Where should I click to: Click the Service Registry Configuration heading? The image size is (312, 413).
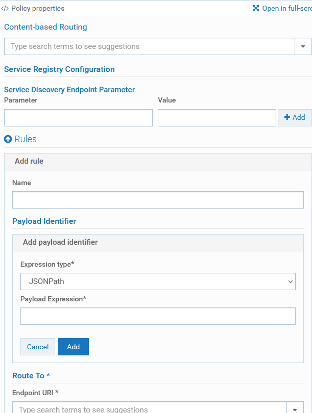click(59, 69)
